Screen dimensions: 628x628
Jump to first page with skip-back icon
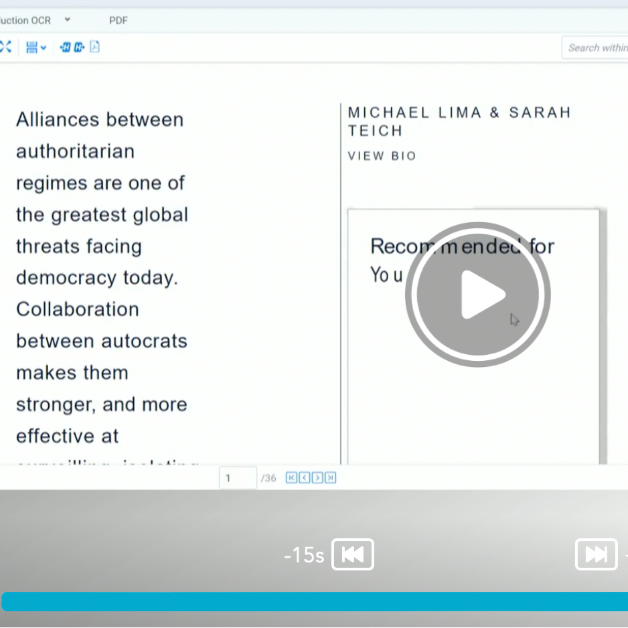(291, 477)
